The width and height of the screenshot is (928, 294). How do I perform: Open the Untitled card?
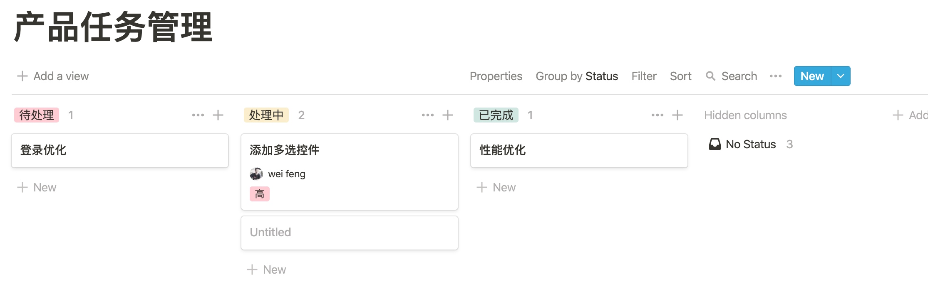(350, 233)
